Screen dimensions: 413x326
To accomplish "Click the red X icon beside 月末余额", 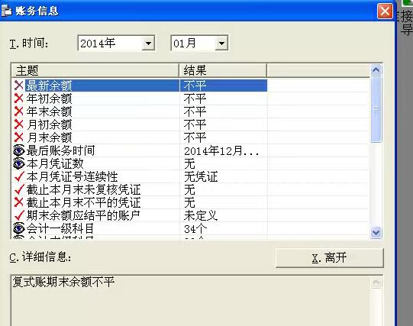I will pos(18,137).
